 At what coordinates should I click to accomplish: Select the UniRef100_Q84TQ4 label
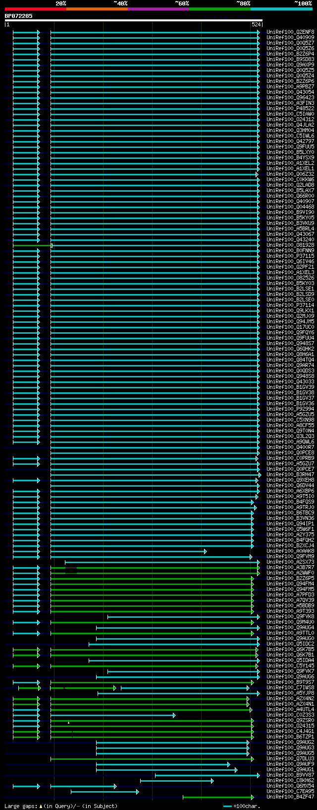tap(290, 360)
